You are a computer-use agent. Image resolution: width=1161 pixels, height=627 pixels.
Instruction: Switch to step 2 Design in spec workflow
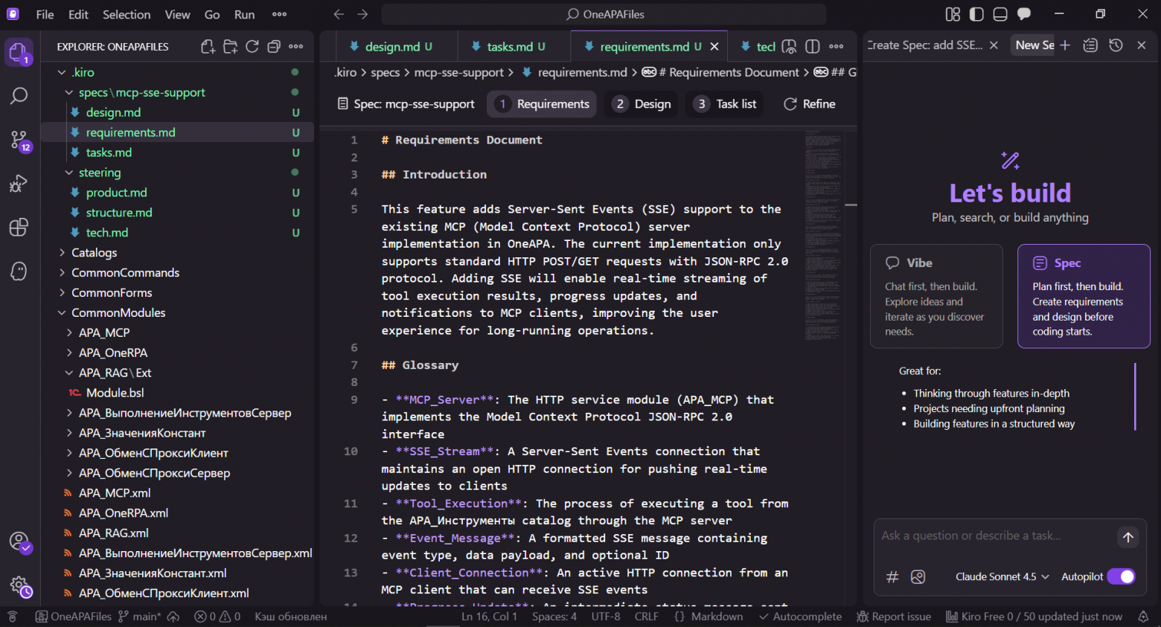click(640, 103)
